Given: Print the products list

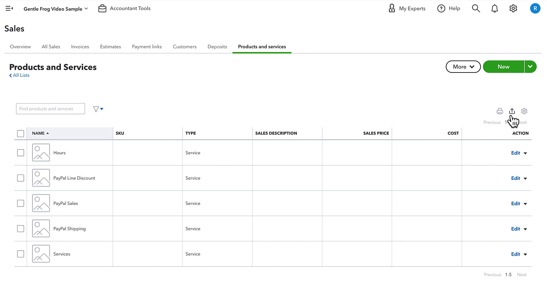Looking at the screenshot, I should (x=500, y=111).
